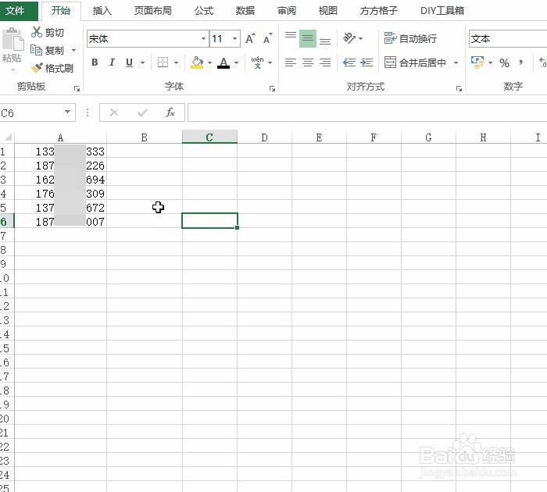The height and width of the screenshot is (492, 547).
Task: Switch to 审阅 Review tab
Action: (x=287, y=11)
